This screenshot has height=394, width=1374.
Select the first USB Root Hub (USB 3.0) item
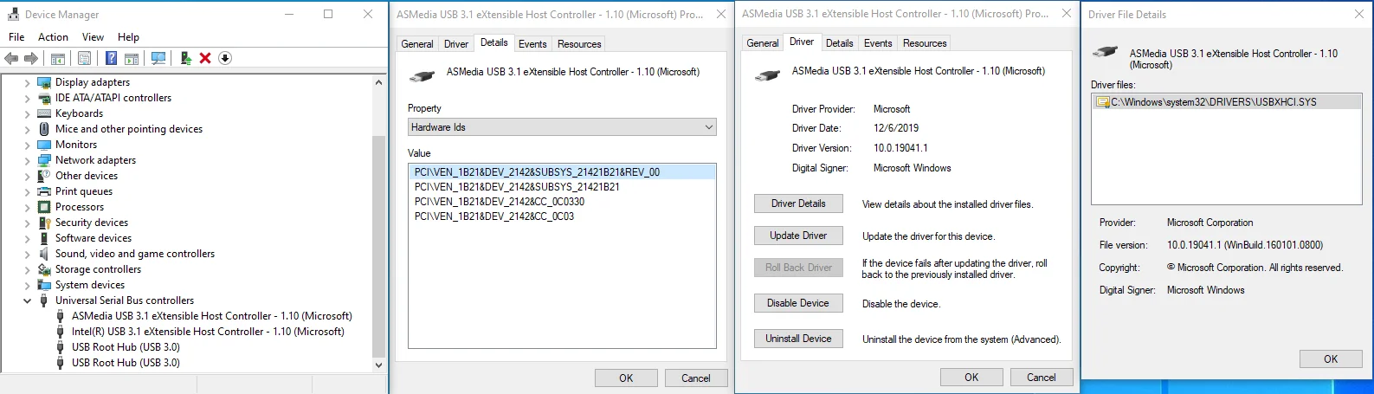click(x=126, y=347)
